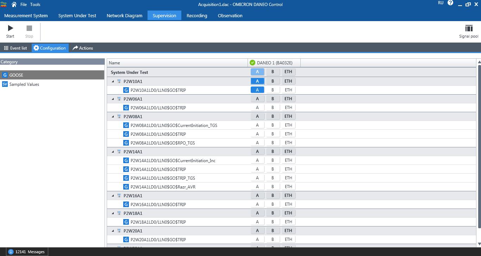This screenshot has width=481, height=256.
Task: Switch to the Network Diagram tab
Action: [x=124, y=15]
